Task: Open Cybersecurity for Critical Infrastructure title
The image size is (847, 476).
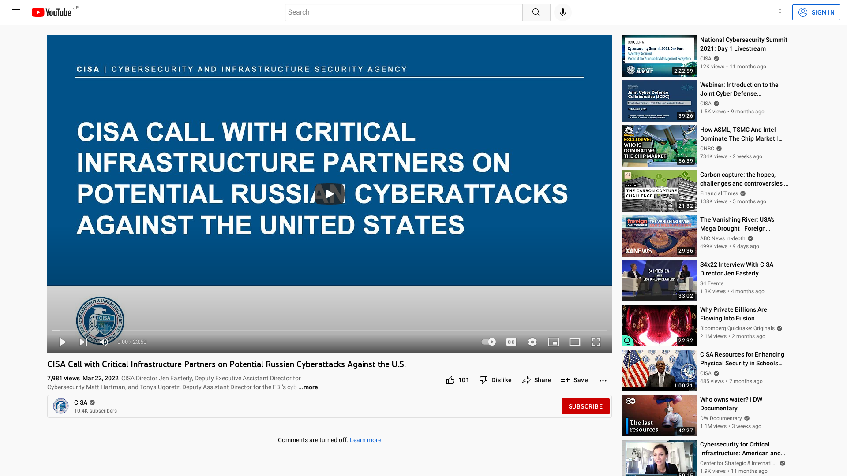Action: tap(742, 449)
